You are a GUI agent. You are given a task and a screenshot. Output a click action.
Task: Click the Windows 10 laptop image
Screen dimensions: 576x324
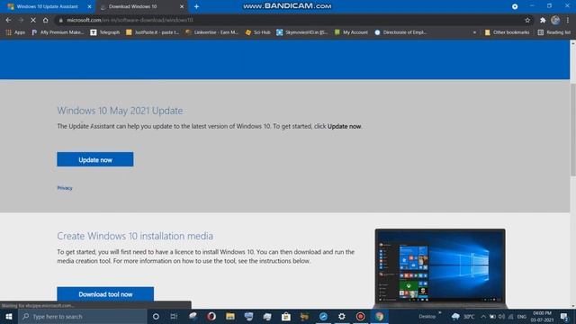click(x=440, y=268)
